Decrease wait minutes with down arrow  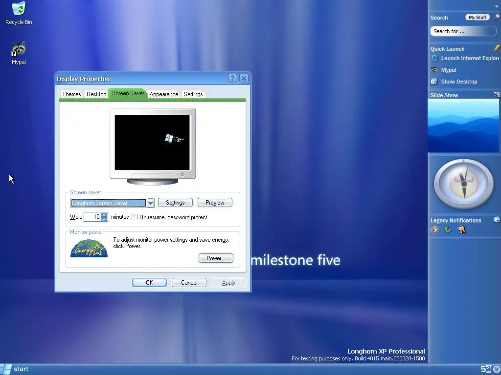tap(104, 219)
